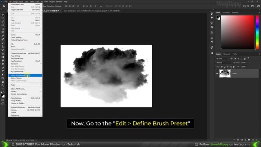Click the Home icon in options bar
The width and height of the screenshot is (261, 147).
click(4, 6)
